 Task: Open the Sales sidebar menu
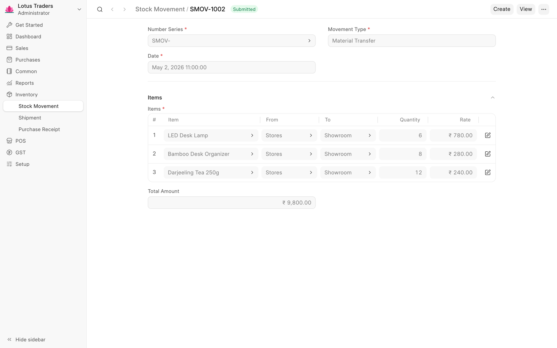coord(43,48)
